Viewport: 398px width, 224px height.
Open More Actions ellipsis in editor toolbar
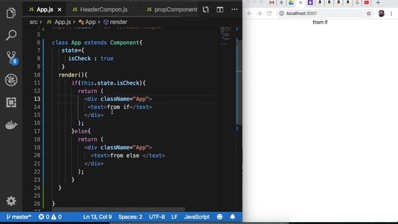234,9
